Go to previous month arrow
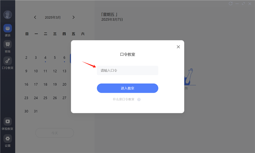 (35, 17)
